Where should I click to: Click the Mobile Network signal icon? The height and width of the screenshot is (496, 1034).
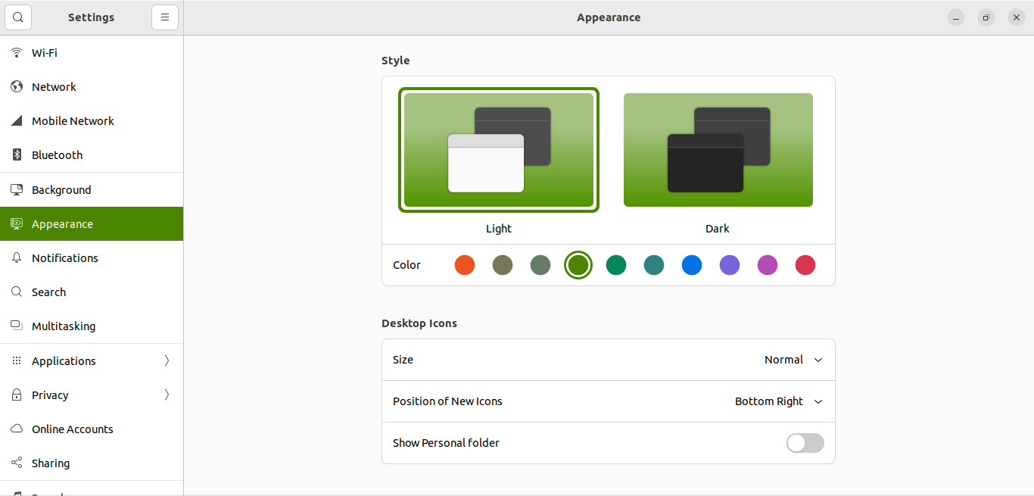tap(16, 120)
